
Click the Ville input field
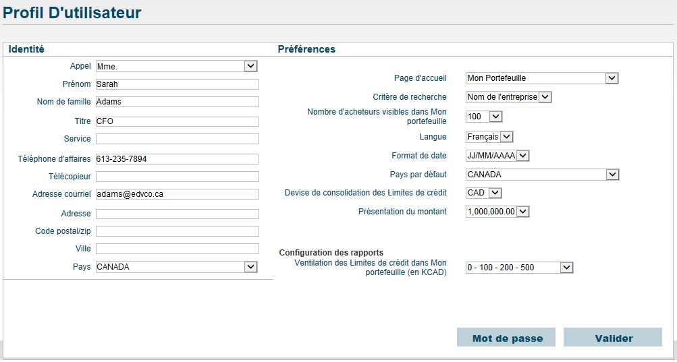click(178, 249)
